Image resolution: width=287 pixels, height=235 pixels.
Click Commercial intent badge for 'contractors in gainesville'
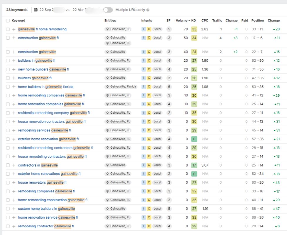click(x=149, y=165)
